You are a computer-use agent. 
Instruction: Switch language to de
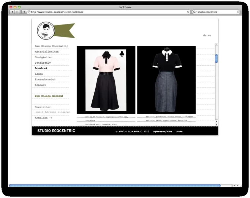[x=204, y=35]
